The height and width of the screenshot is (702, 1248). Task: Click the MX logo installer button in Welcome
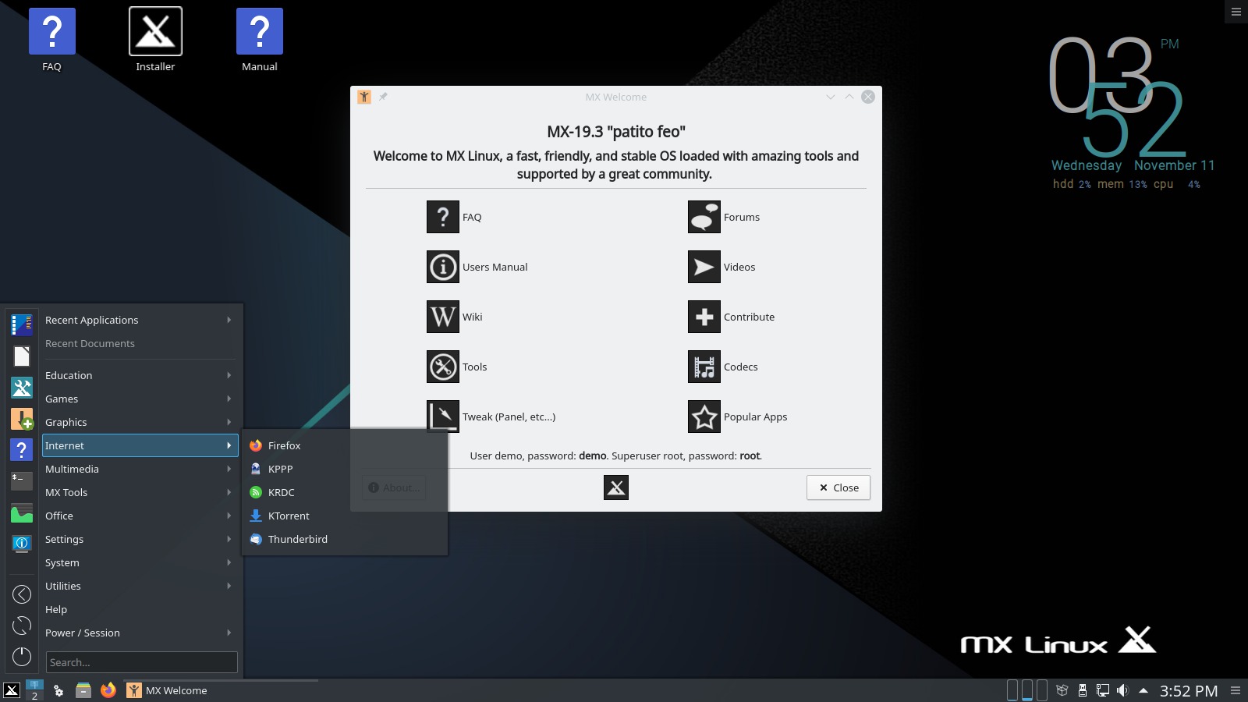(x=615, y=487)
